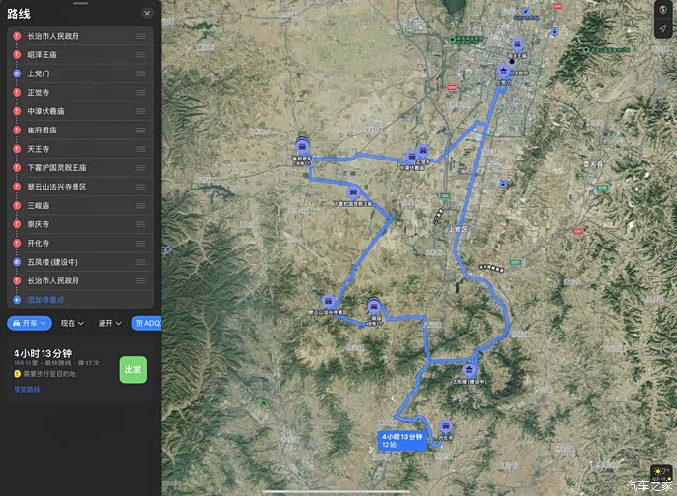Viewport: 677px width, 496px height.
Task: Click the 五凤楼 star pin on the map
Action: pos(469,370)
